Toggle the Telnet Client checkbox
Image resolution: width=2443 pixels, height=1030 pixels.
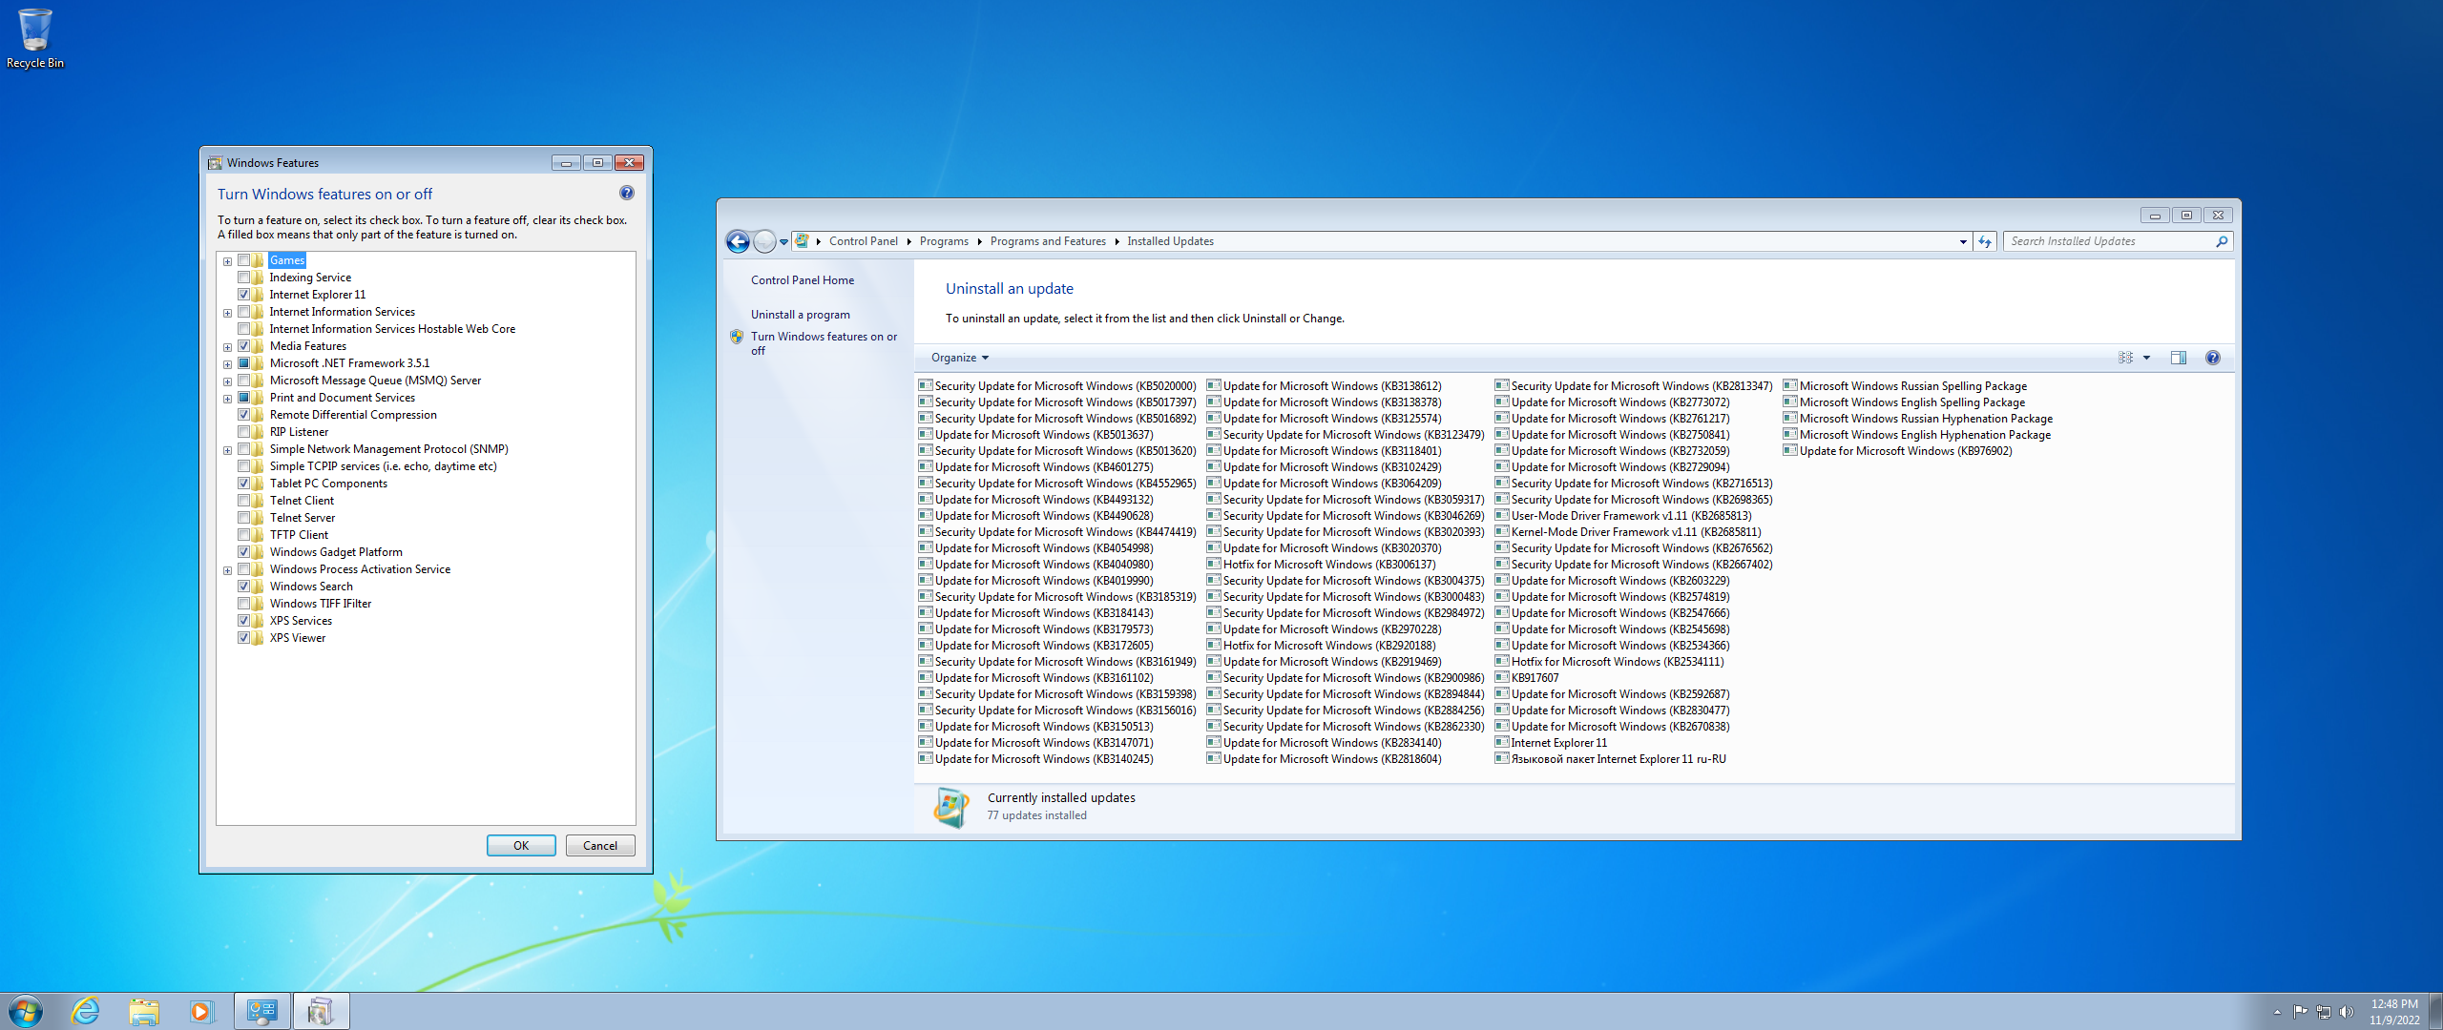[x=244, y=501]
